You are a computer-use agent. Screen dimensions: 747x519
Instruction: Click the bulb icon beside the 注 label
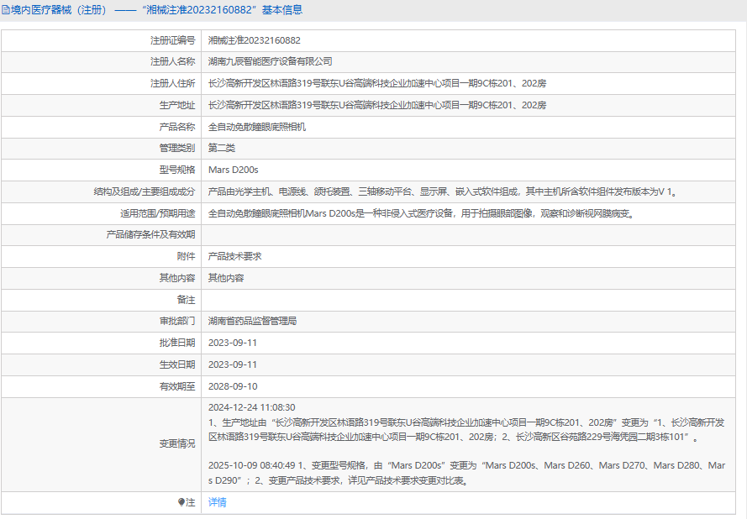pyautogui.click(x=181, y=502)
